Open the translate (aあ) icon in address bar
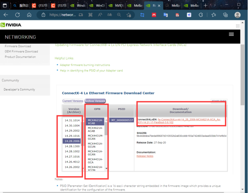Image resolution: width=248 pixels, height=193 pixels. point(110,15)
